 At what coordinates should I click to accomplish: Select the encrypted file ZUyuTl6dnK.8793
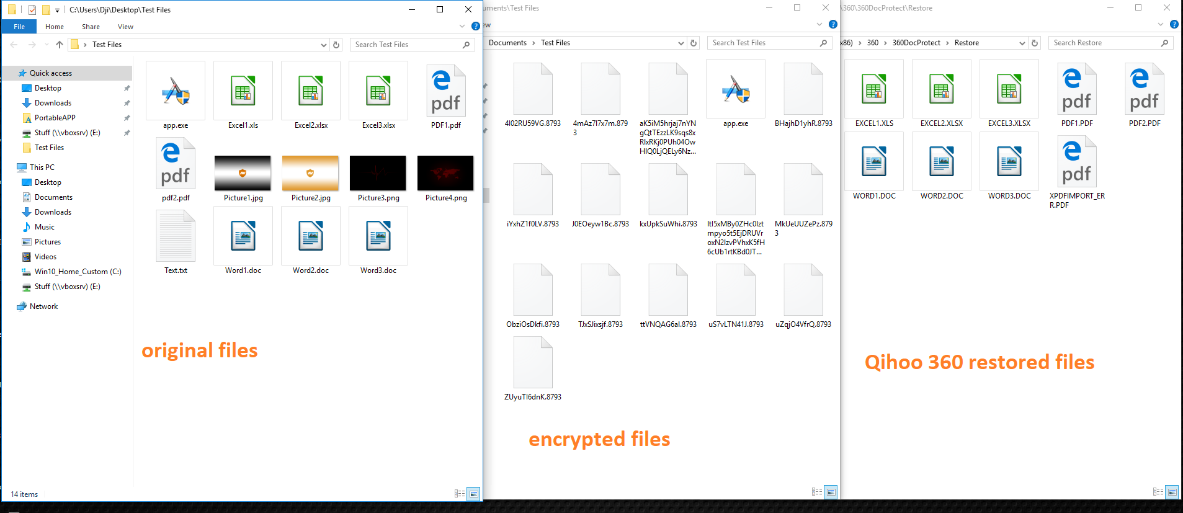pyautogui.click(x=533, y=368)
